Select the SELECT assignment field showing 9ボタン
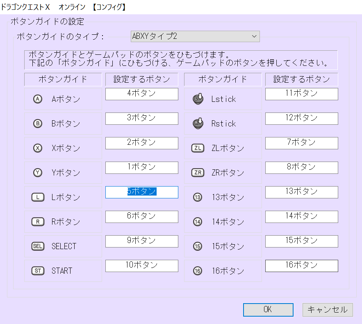362x324 pixels. pos(142,241)
